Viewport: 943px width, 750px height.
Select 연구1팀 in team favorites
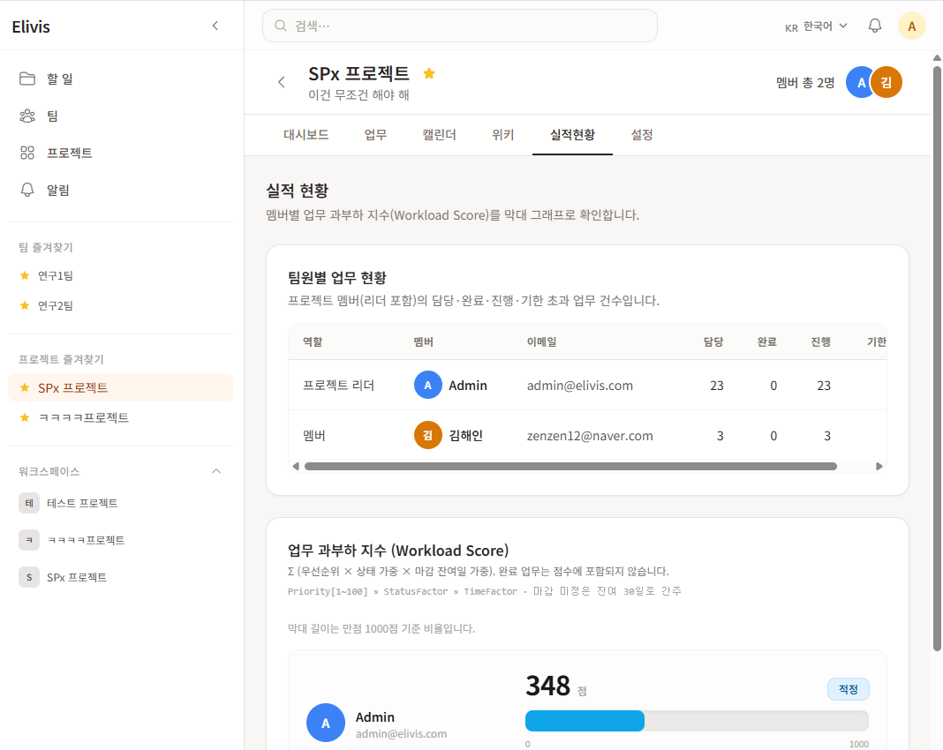click(55, 275)
